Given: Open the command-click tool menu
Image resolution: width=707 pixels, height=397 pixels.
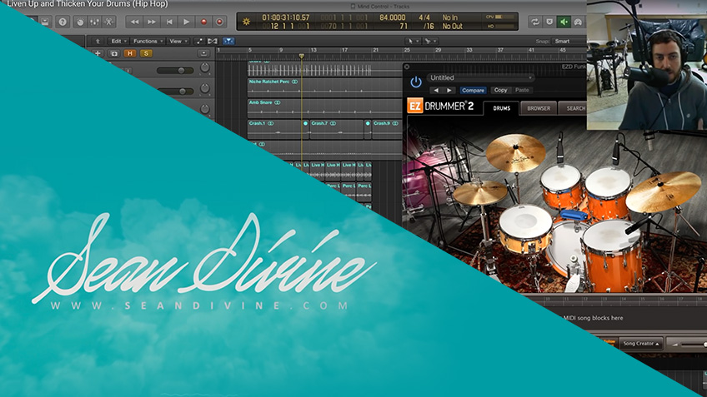Looking at the screenshot, I should coord(429,41).
